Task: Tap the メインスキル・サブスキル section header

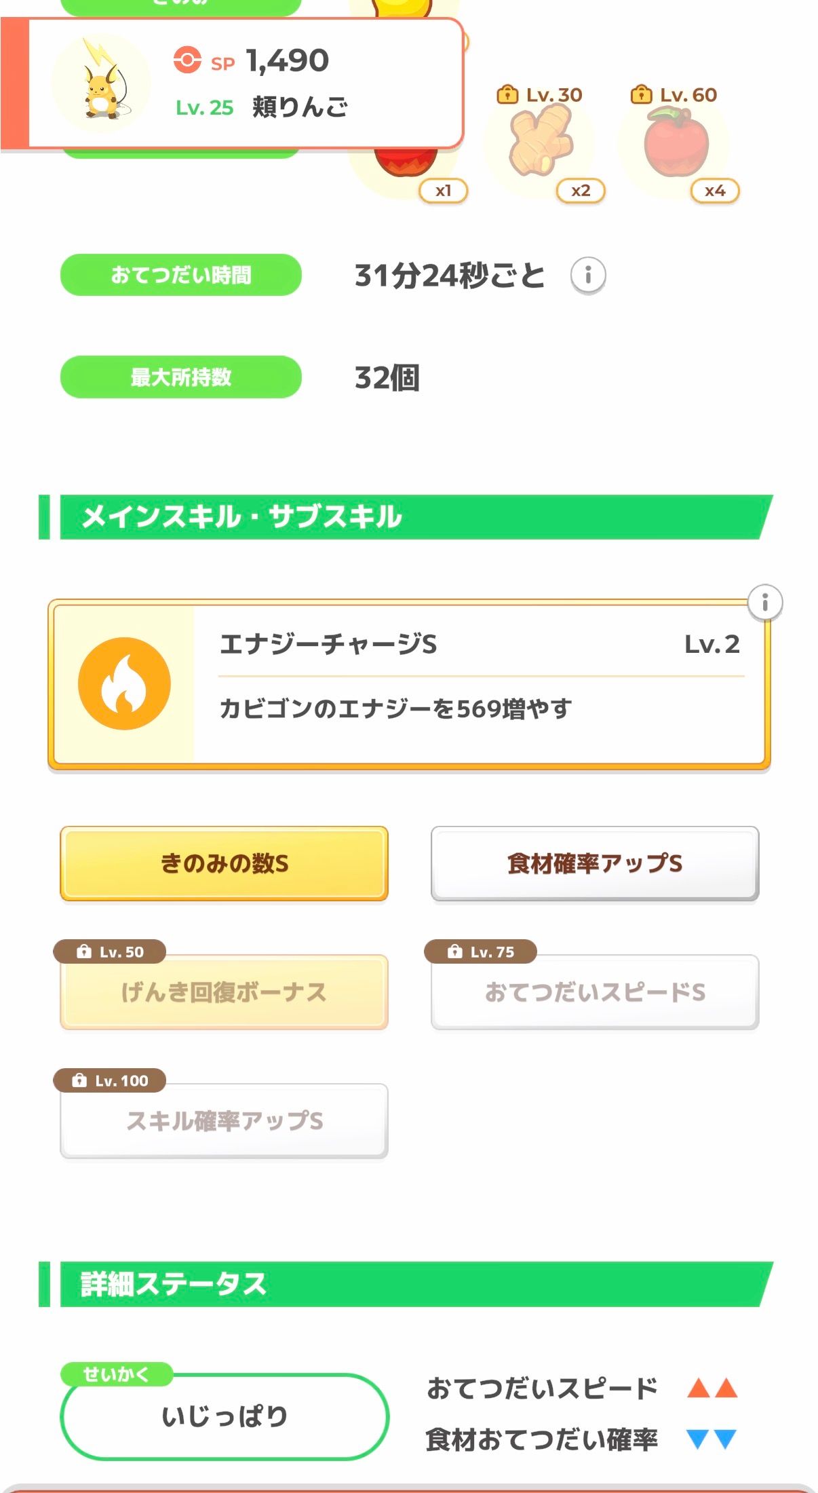Action: click(407, 517)
